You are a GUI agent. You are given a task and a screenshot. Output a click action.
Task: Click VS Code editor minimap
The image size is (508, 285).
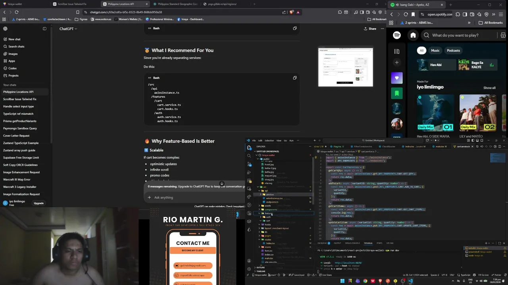498,158
